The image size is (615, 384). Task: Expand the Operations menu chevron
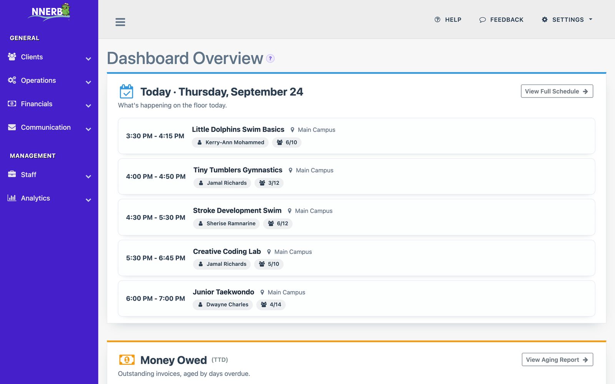click(x=88, y=82)
